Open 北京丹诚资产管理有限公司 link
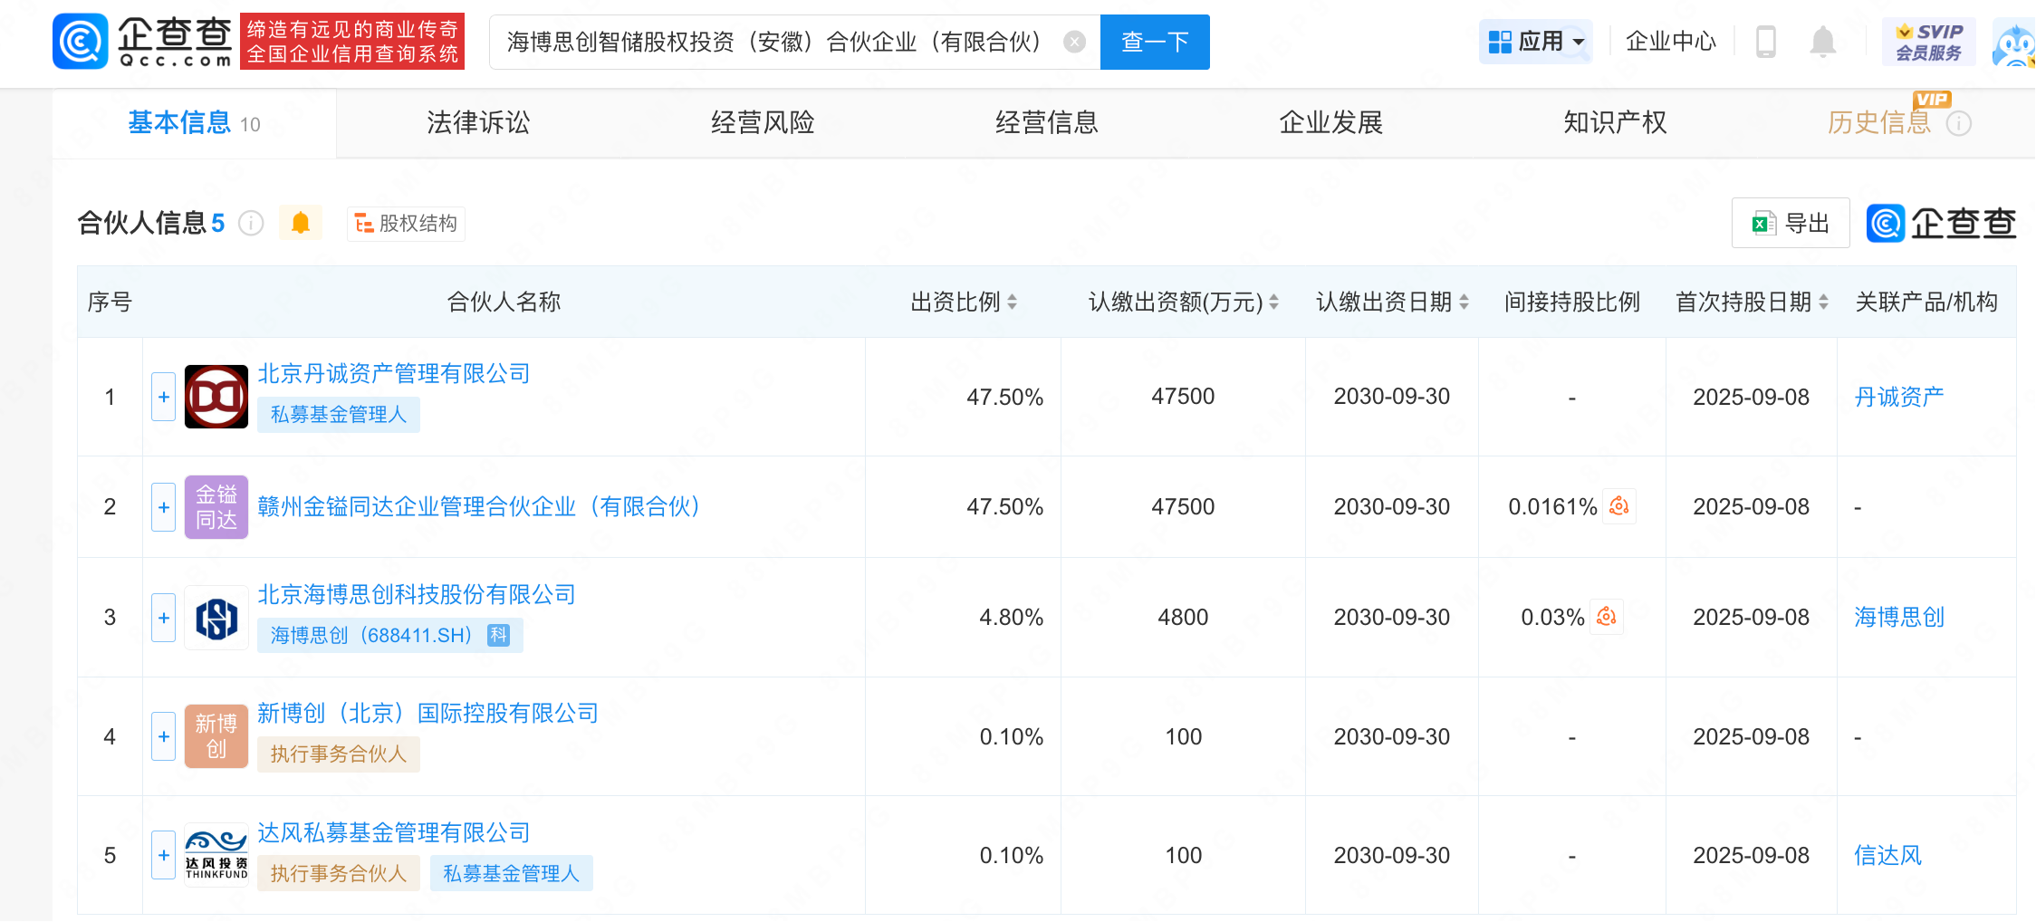 (394, 373)
